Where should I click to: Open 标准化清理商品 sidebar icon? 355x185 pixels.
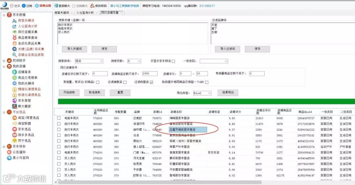pos(14,95)
